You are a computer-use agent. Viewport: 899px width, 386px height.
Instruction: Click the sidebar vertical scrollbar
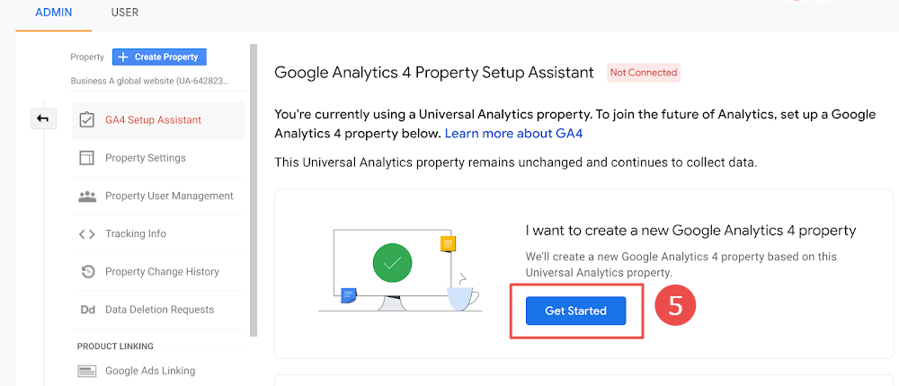(254, 190)
